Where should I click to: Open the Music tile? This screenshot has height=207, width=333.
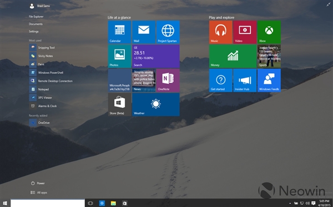[x=221, y=32]
